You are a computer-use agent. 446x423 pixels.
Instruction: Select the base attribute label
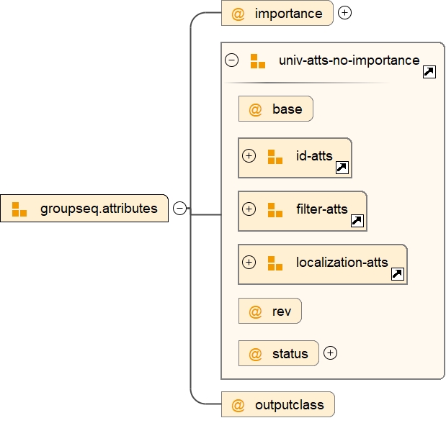(287, 109)
